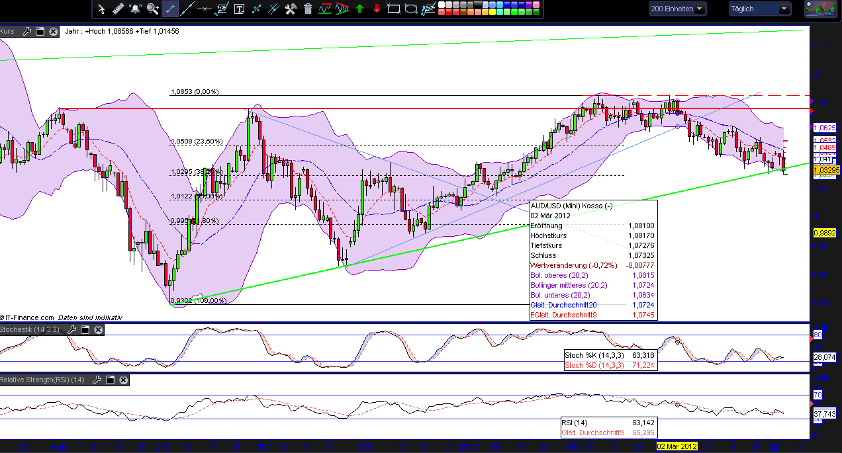The height and width of the screenshot is (453, 842).
Task: Select the ellipse drawing tool
Action: 411,9
